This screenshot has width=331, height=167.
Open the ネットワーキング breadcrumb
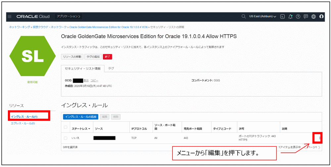pyautogui.click(x=19, y=27)
